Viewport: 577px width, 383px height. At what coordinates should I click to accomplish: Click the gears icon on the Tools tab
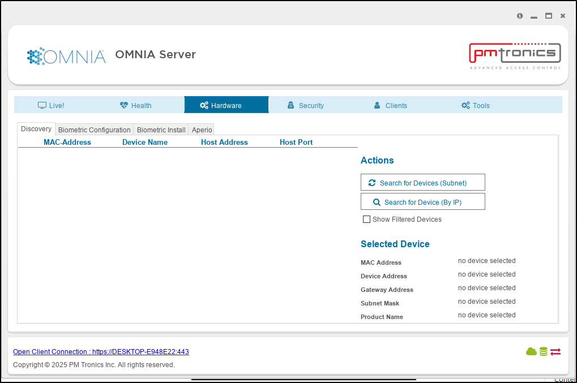coord(465,105)
